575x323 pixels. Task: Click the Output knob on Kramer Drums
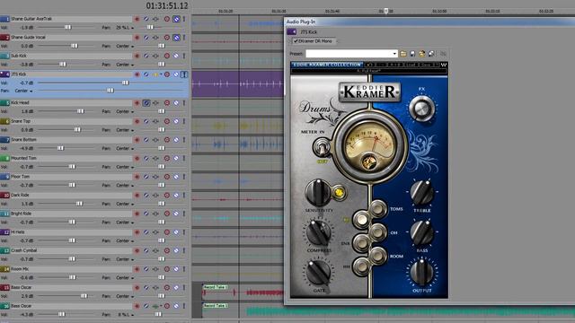point(421,272)
